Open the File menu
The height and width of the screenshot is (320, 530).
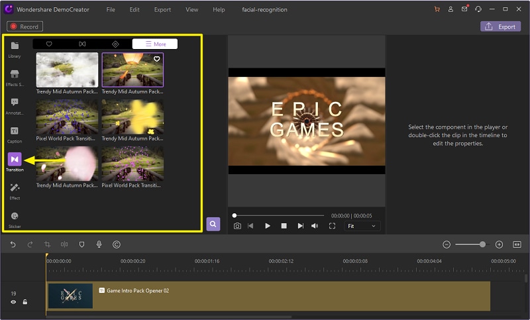[111, 9]
